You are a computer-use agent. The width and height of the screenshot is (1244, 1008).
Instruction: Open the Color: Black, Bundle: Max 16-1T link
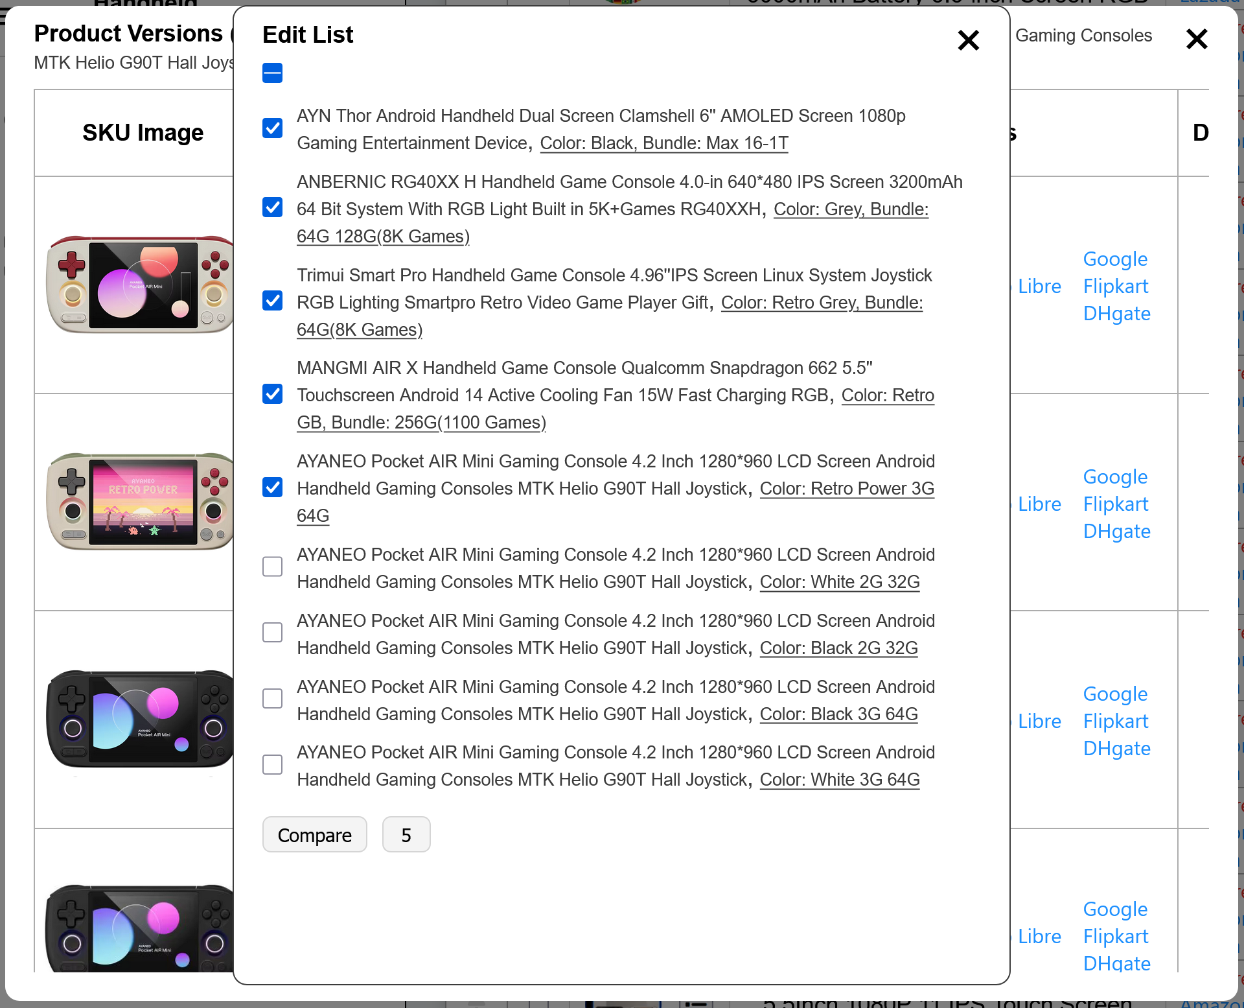click(664, 143)
